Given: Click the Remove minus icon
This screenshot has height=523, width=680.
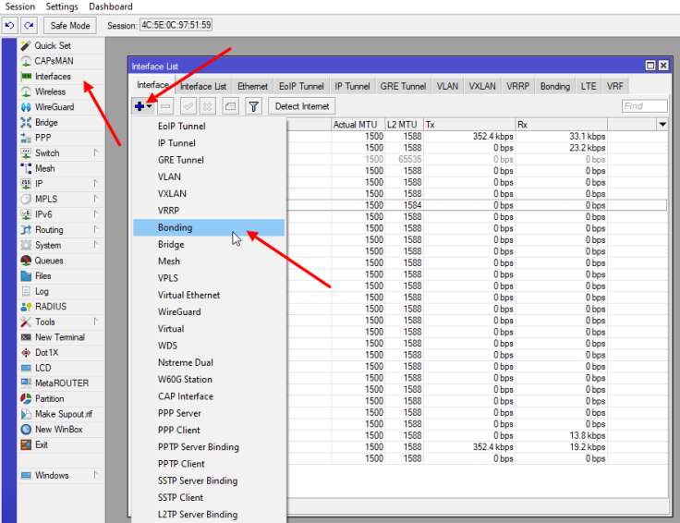Looking at the screenshot, I should [166, 106].
